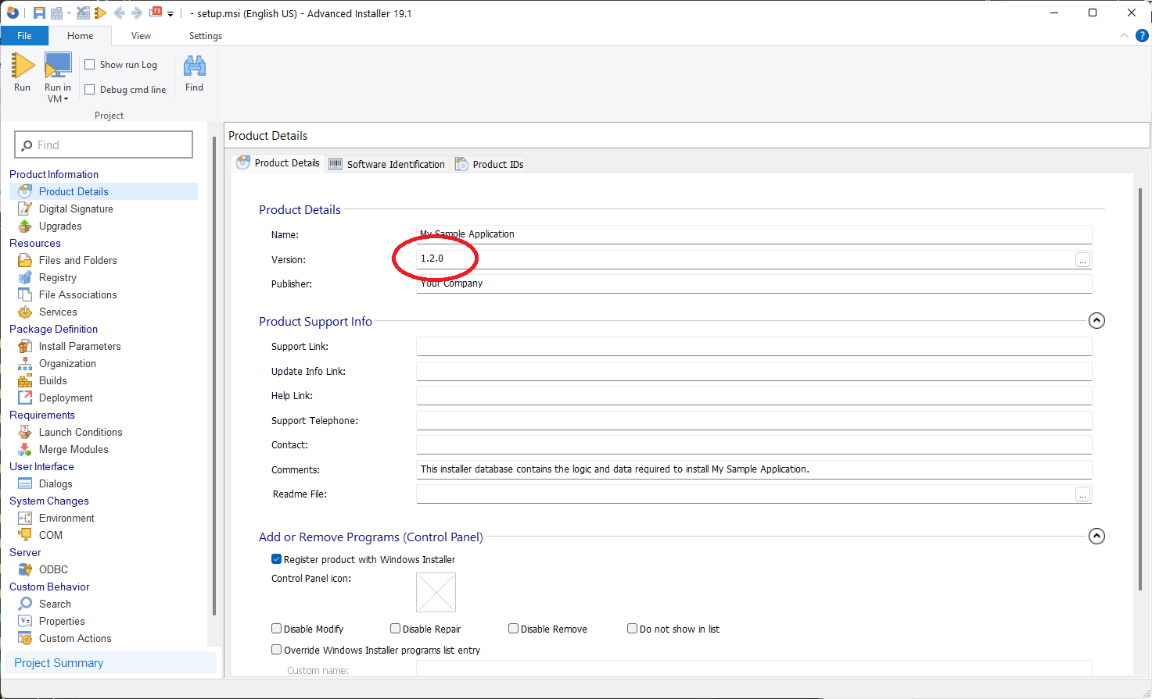The image size is (1152, 699).
Task: Open the File menu
Action: pyautogui.click(x=24, y=36)
